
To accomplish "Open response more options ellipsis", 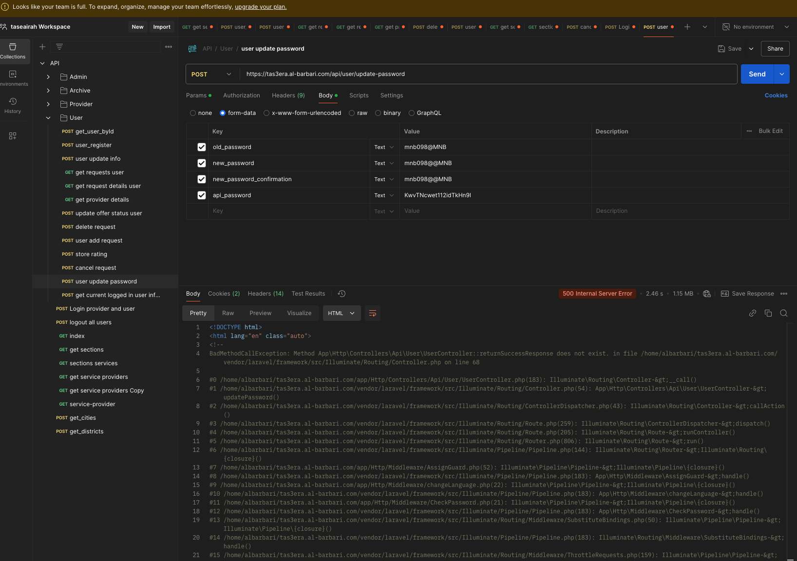I will click(784, 294).
